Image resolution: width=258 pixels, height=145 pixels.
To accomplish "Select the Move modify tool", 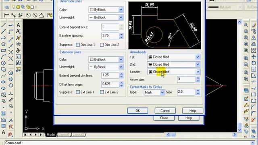I will tap(254, 57).
